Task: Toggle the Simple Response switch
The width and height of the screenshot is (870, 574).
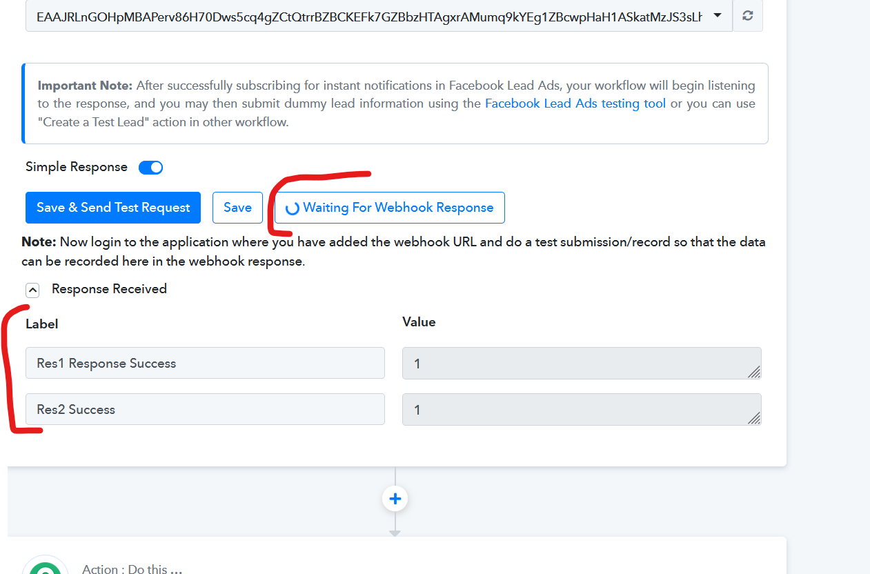Action: (150, 168)
